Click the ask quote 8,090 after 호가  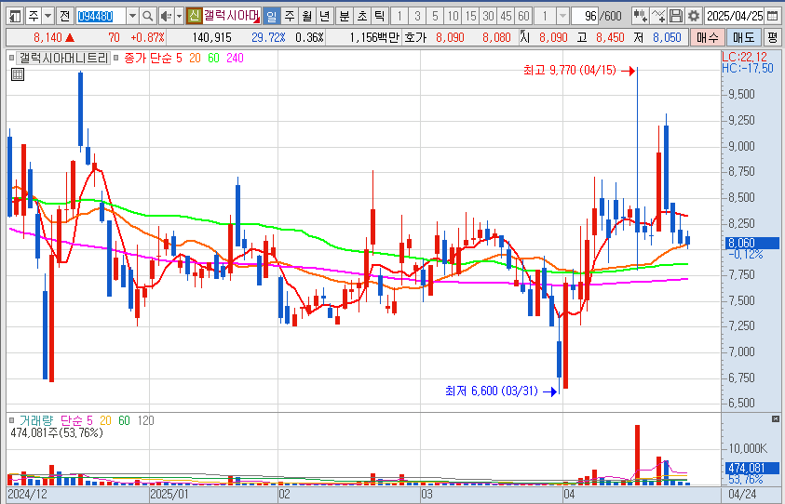point(450,37)
